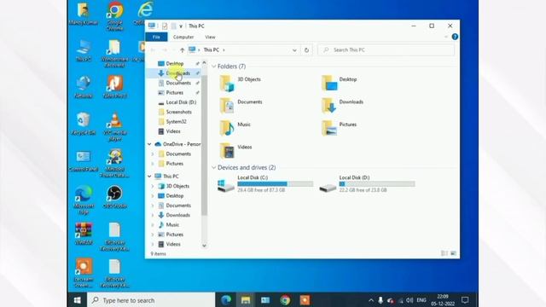Select Desktop in Quick access list
546x307 pixels.
pos(174,63)
